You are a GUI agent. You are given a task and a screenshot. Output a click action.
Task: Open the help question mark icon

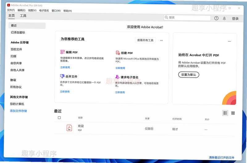[216, 18]
